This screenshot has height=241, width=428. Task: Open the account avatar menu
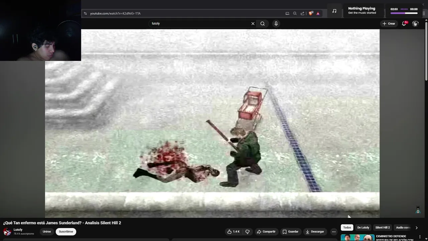click(415, 23)
